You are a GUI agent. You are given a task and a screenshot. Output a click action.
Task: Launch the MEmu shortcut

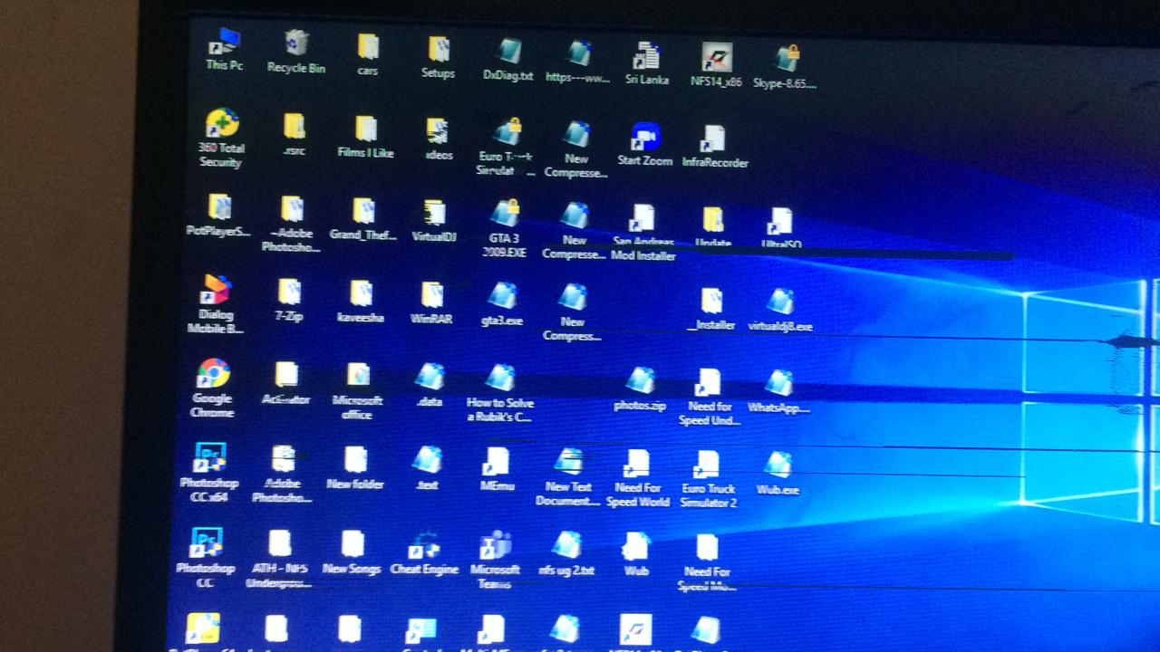click(498, 471)
